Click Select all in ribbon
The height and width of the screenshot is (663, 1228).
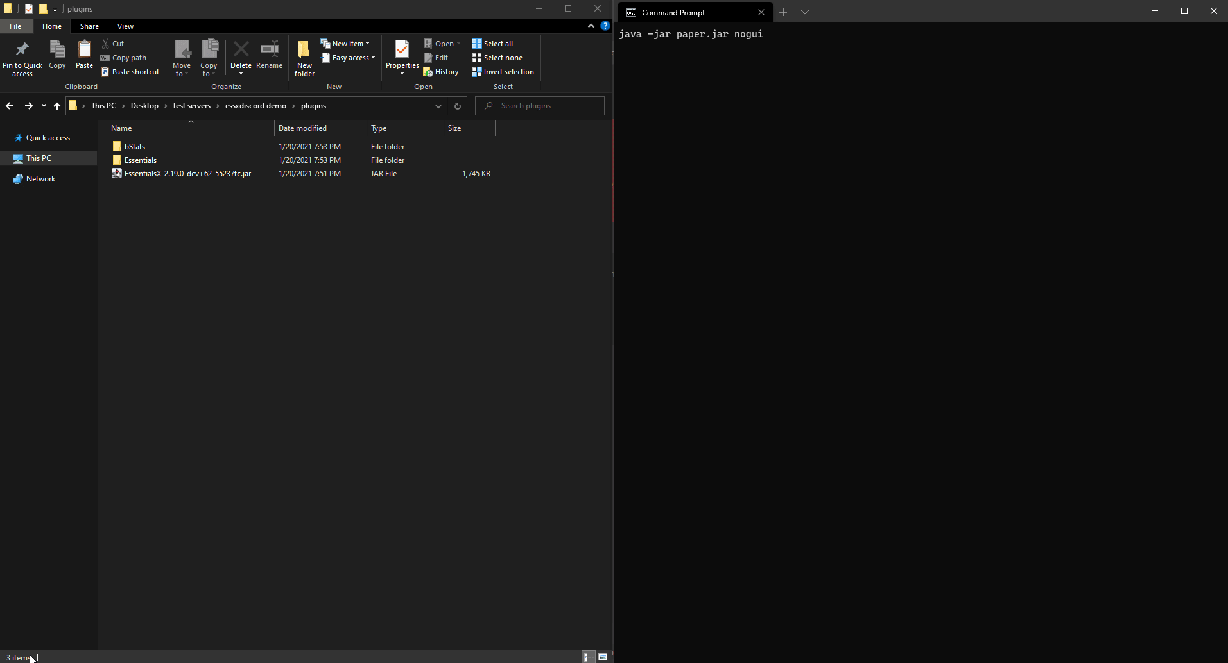pos(493,44)
